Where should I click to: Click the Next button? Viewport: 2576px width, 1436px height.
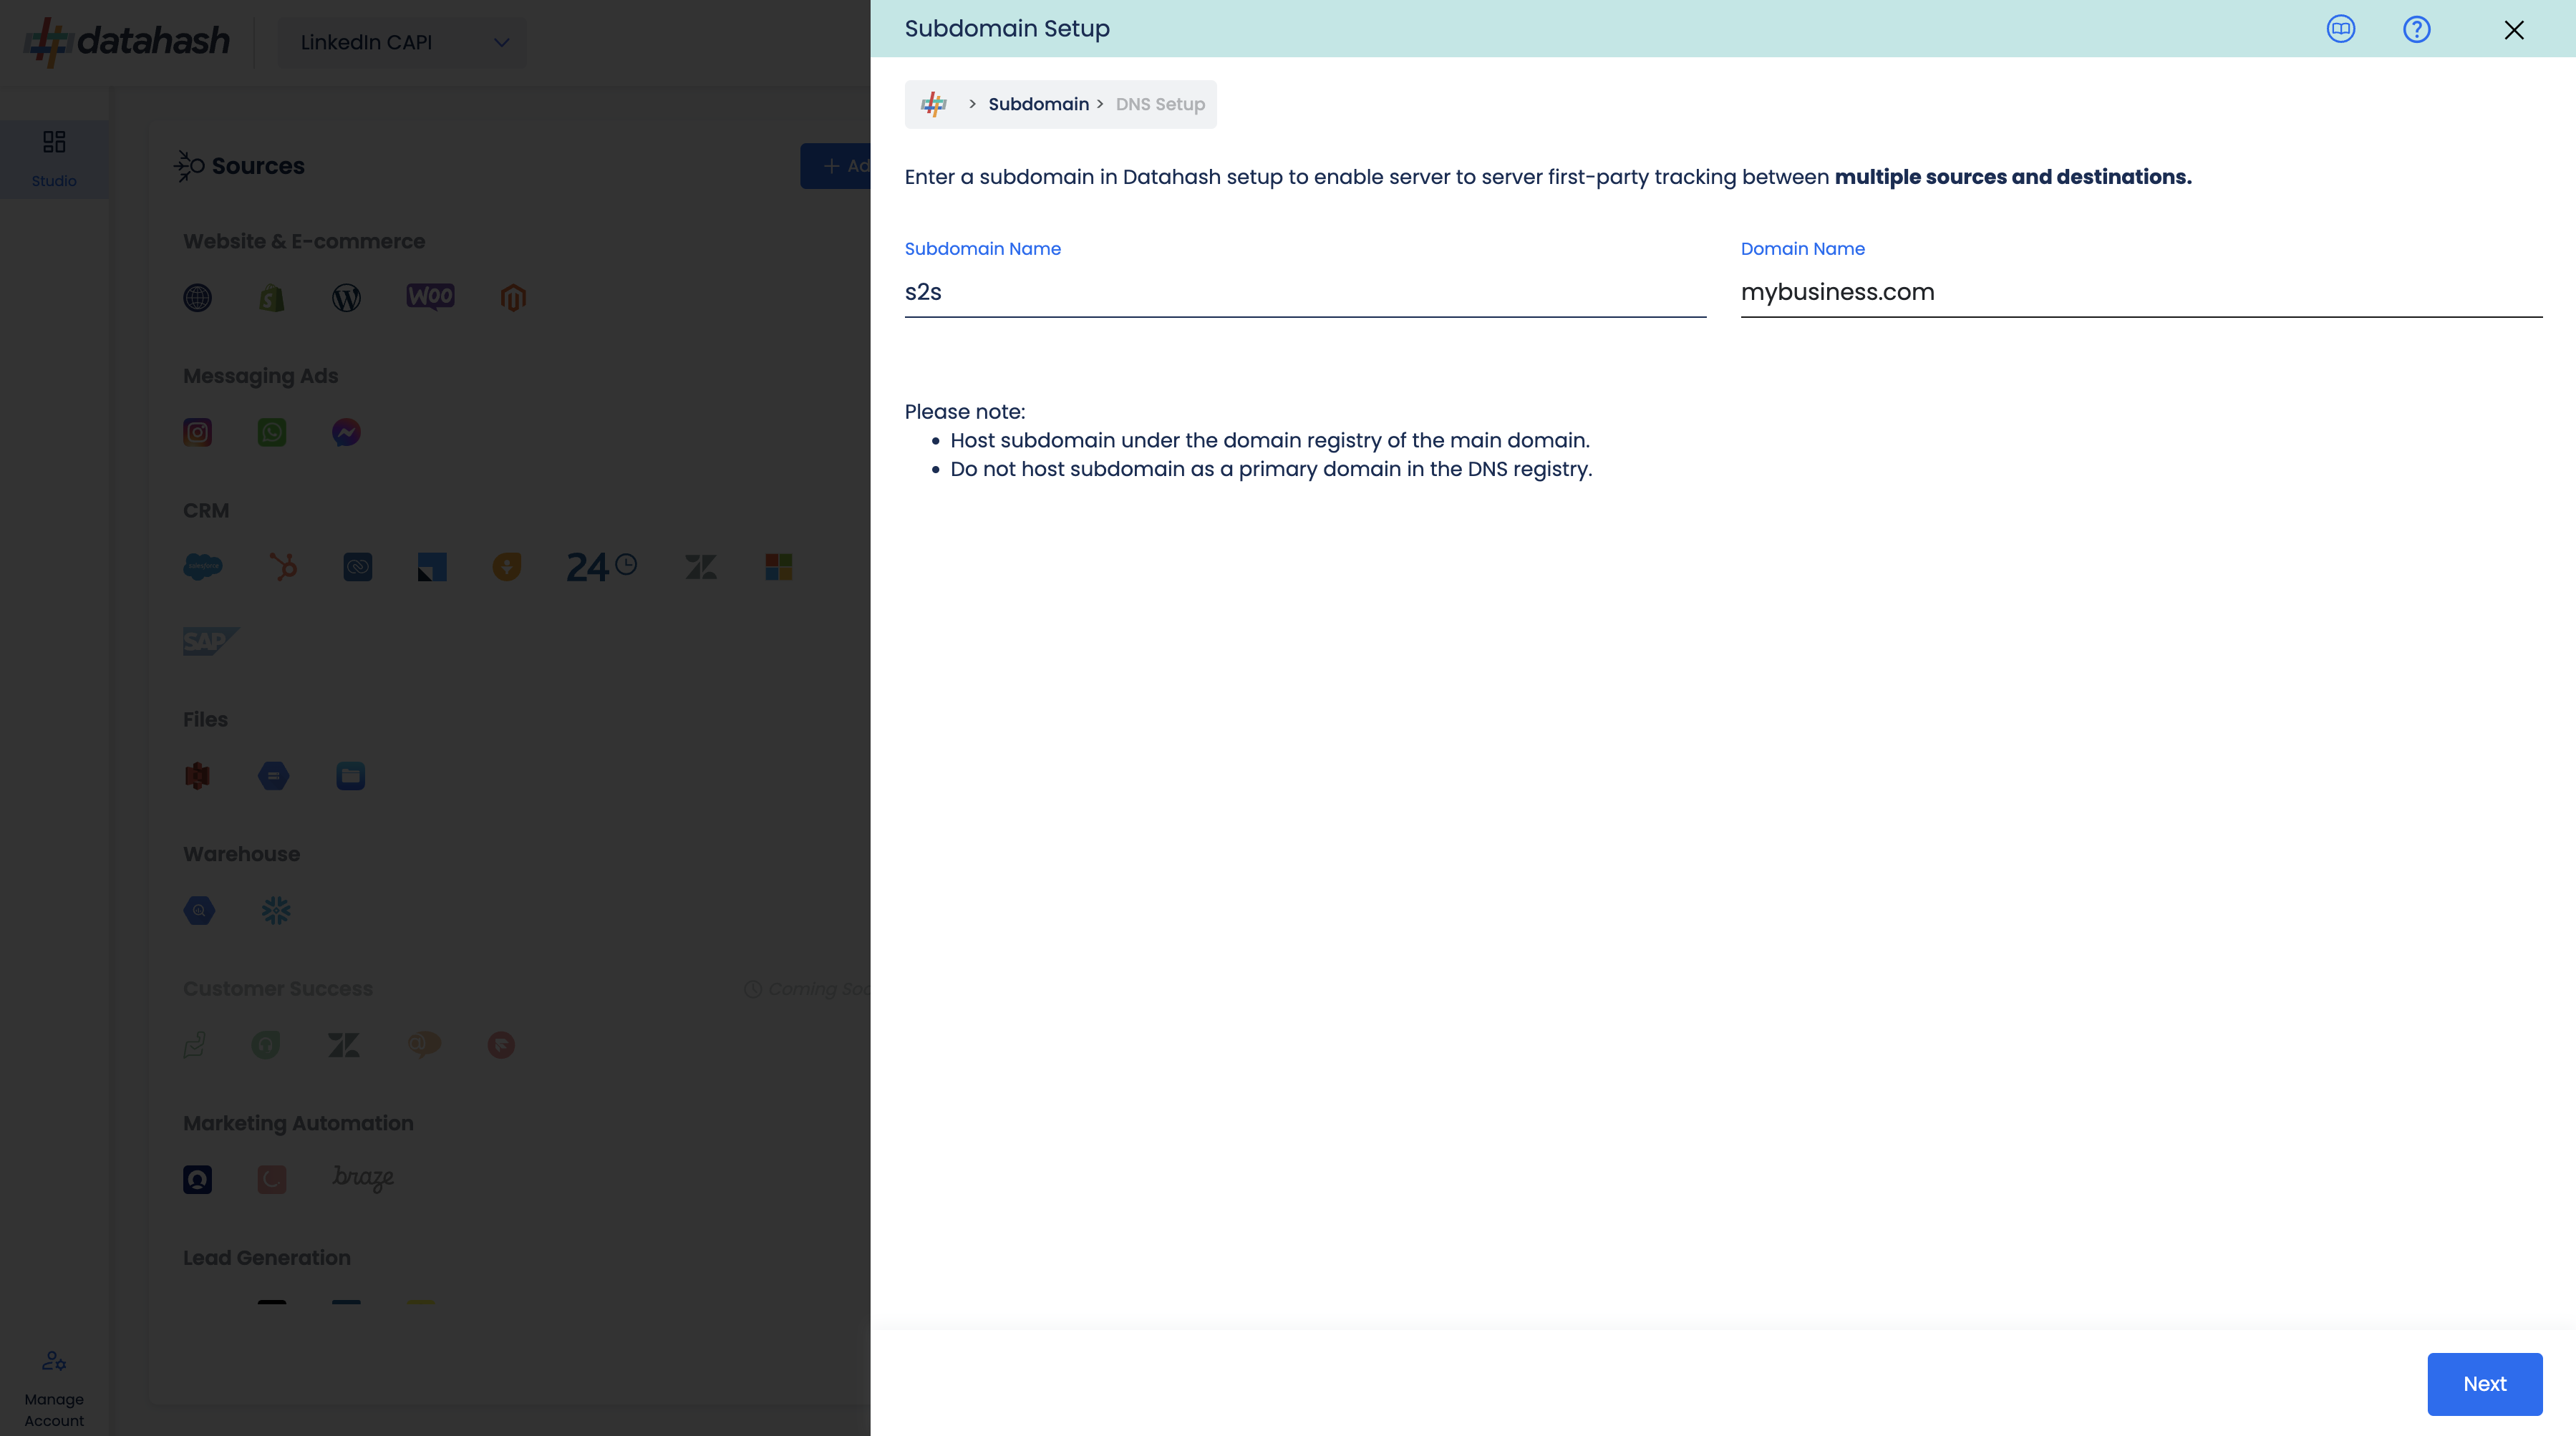click(2484, 1384)
